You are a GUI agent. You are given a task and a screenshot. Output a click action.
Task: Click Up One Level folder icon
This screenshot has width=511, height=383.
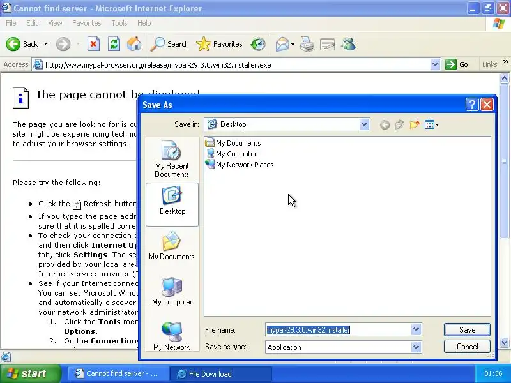tap(400, 124)
